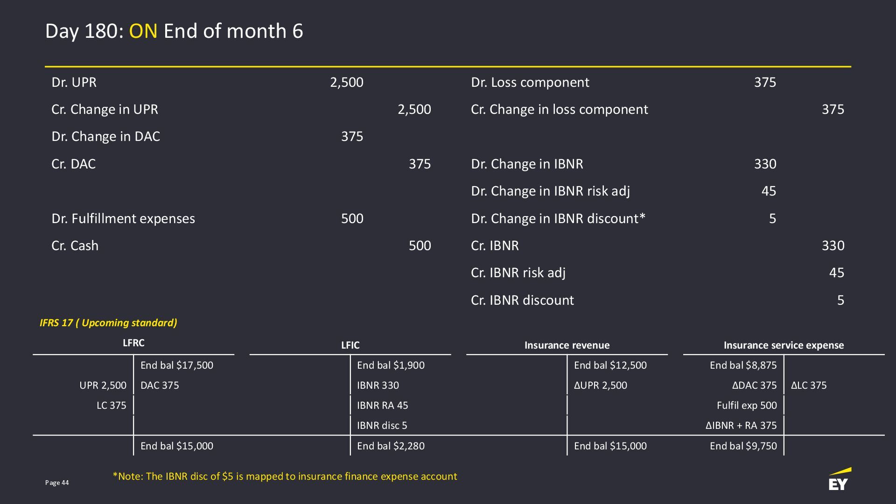Click the 'Cr. Cash' entry
The width and height of the screenshot is (896, 504).
75,245
